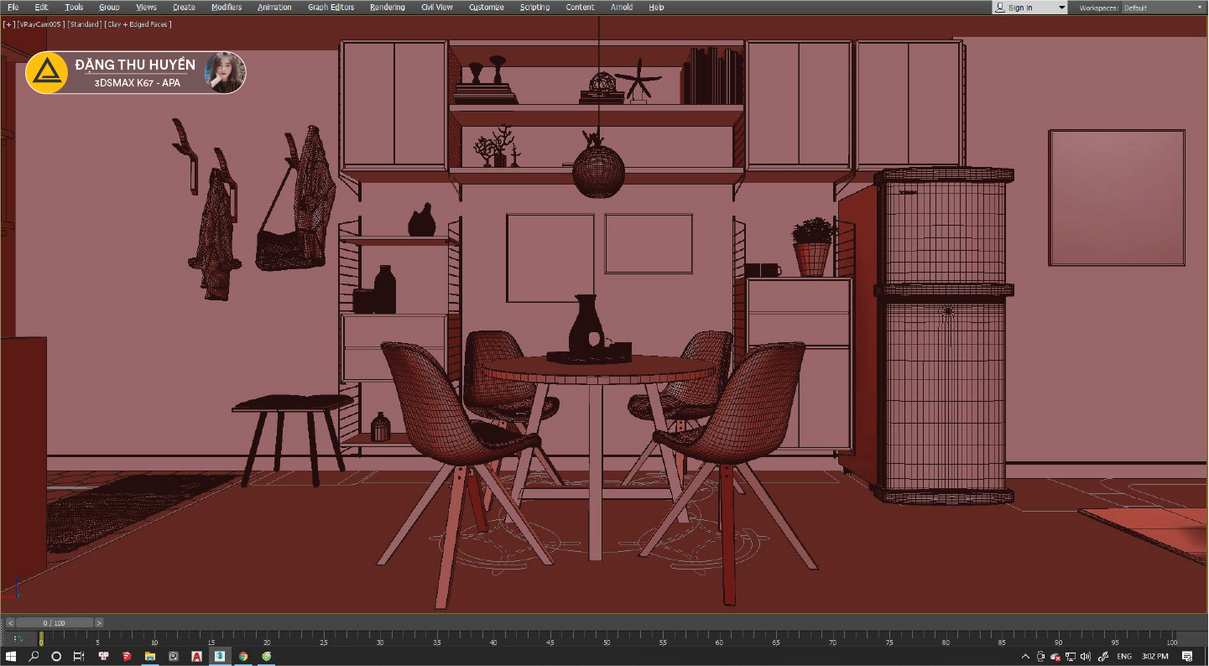Click the 0 / 100 time slider handle

click(55, 623)
